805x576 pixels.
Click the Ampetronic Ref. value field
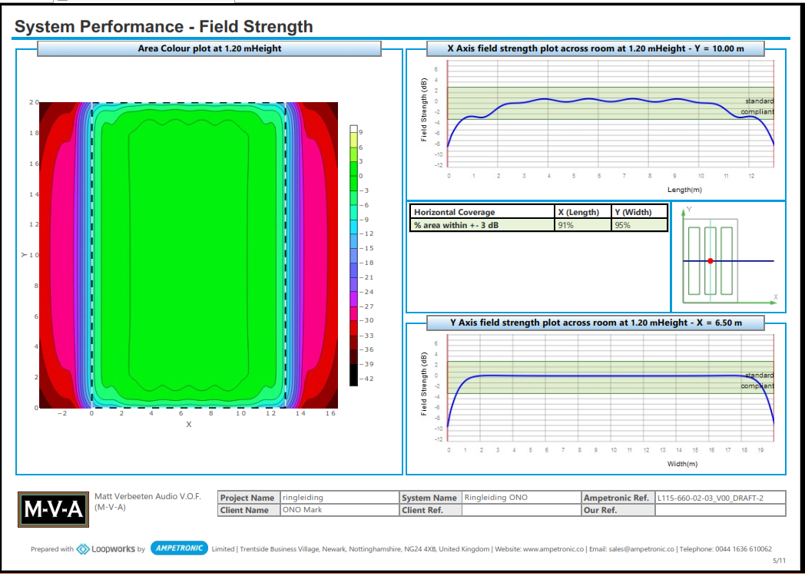pyautogui.click(x=719, y=498)
